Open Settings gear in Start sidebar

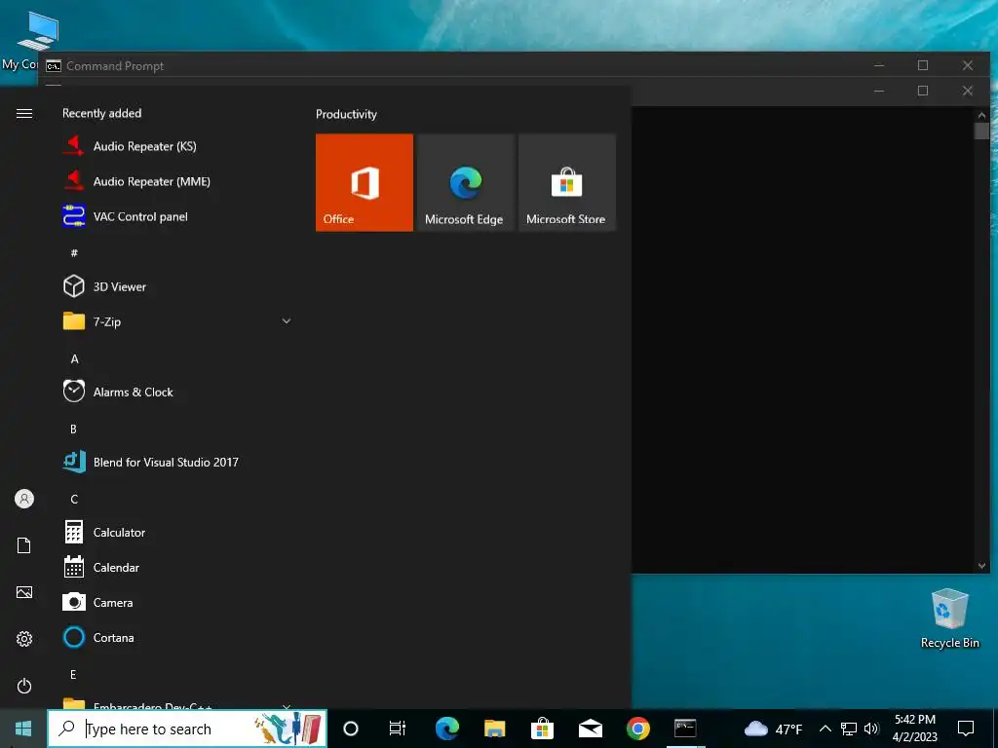tap(24, 639)
